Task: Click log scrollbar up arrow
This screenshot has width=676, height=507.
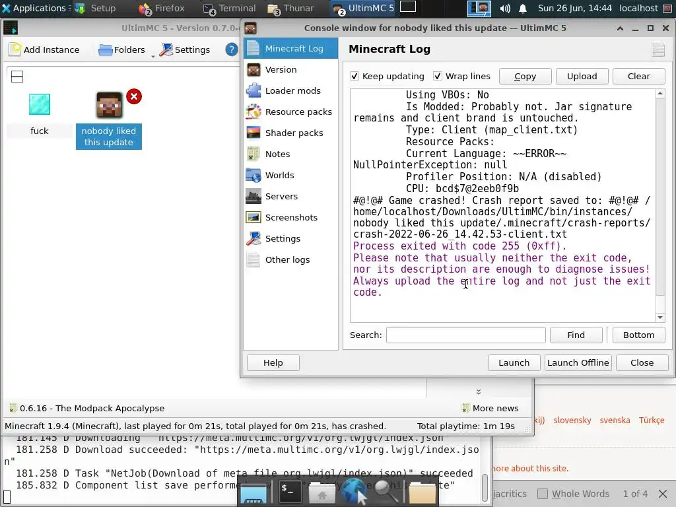Action: click(x=660, y=94)
